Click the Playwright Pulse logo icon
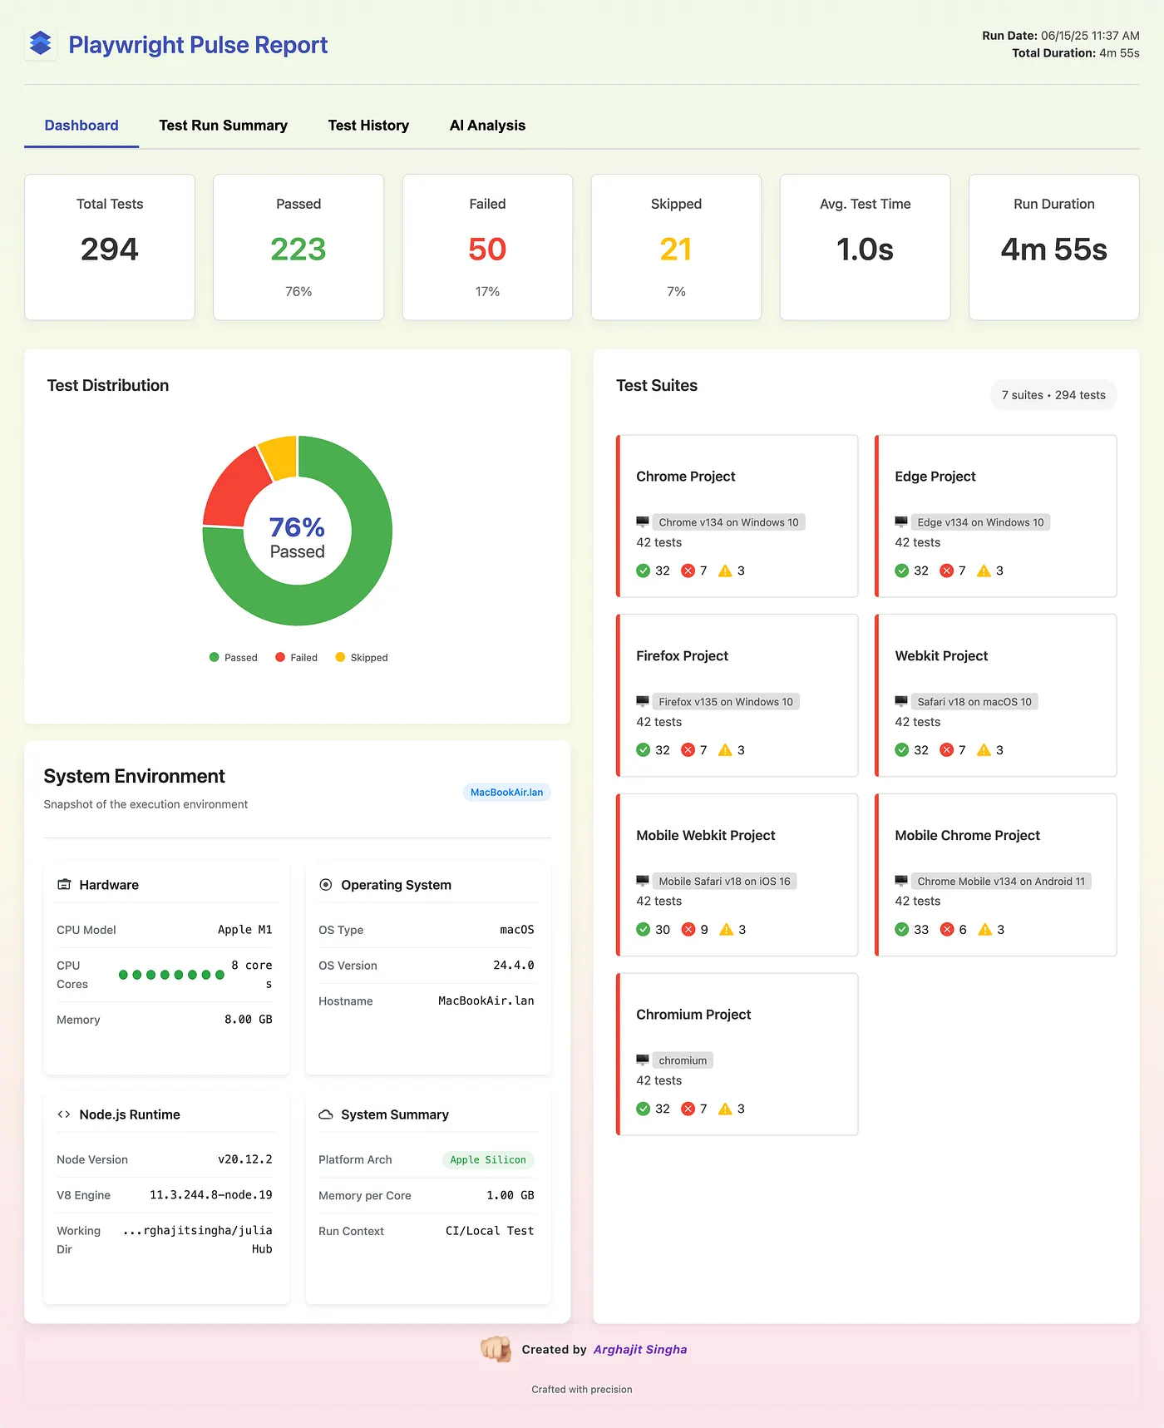Screen dimensions: 1164x1428 pos(40,43)
